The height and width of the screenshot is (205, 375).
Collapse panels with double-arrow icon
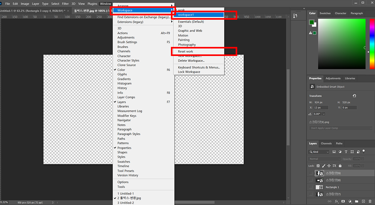304,8
